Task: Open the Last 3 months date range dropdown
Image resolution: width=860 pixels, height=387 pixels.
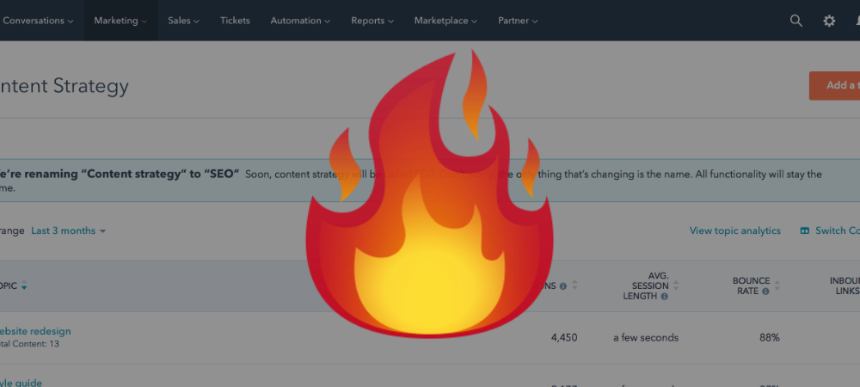Action: pos(68,230)
